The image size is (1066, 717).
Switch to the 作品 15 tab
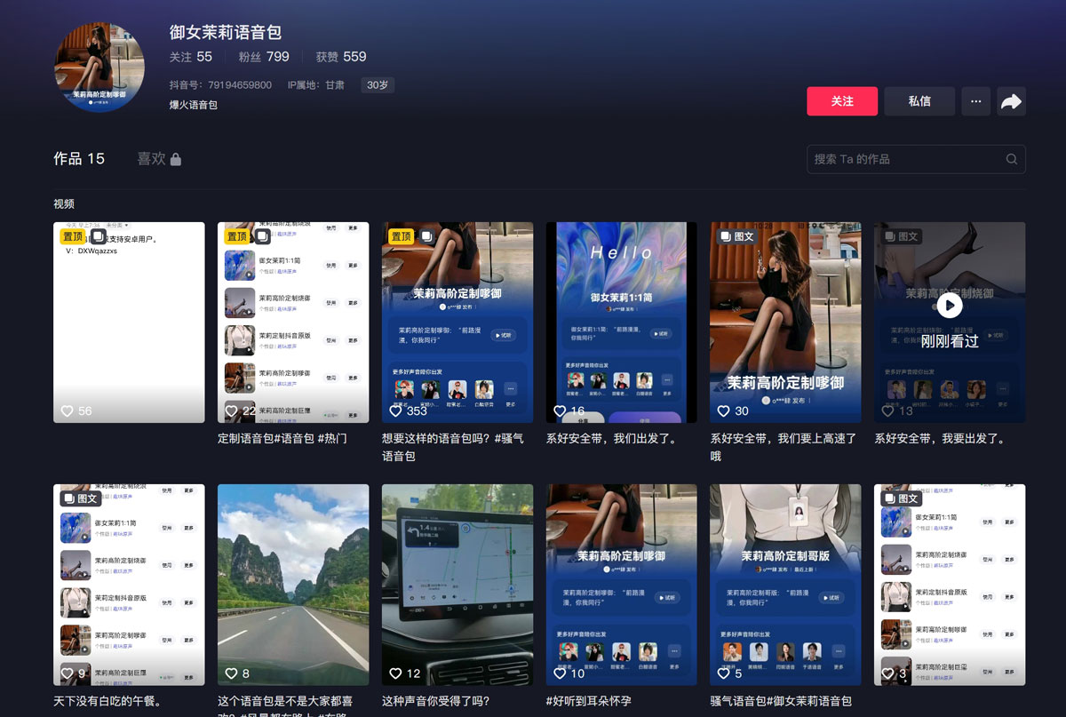tap(78, 158)
